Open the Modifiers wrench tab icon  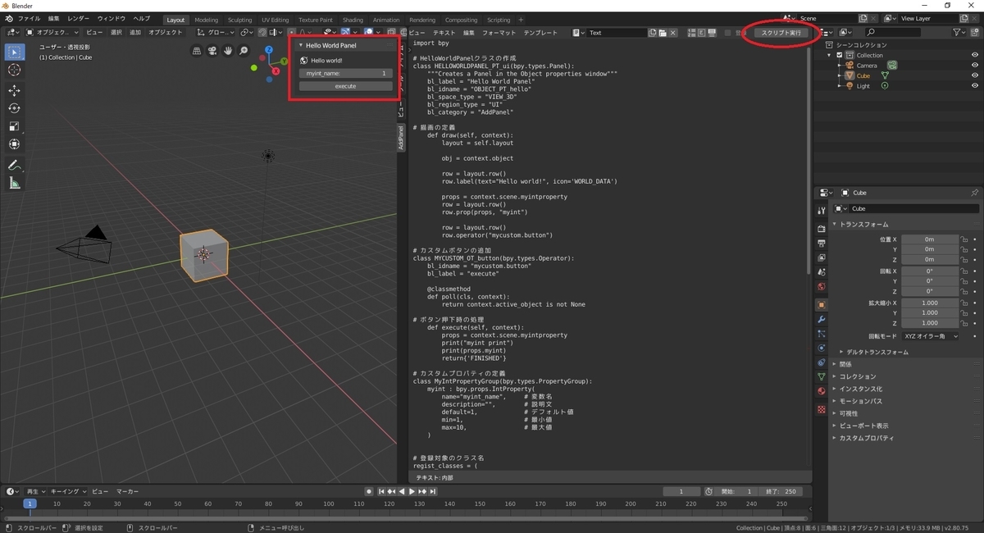point(822,319)
